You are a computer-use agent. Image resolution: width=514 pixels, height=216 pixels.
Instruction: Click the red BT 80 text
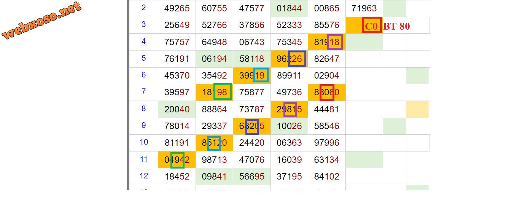click(396, 26)
